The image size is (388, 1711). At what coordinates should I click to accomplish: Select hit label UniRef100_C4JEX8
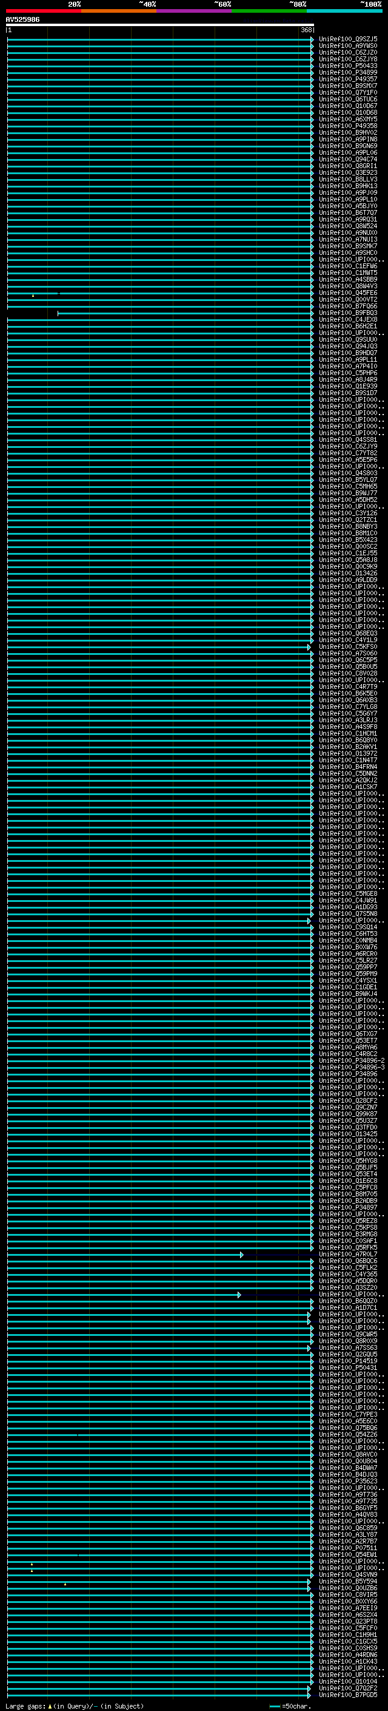[348, 319]
